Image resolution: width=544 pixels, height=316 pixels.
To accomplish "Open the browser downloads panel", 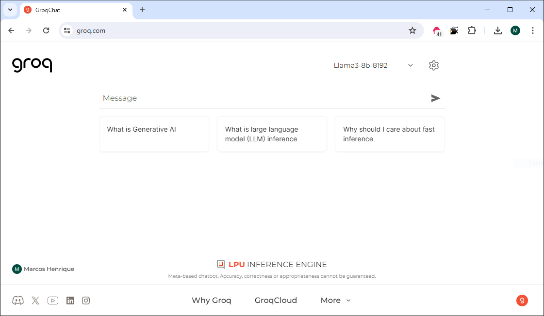I will 498,30.
